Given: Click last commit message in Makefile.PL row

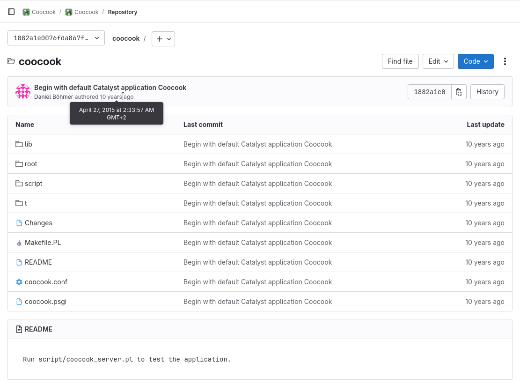Looking at the screenshot, I should (257, 243).
